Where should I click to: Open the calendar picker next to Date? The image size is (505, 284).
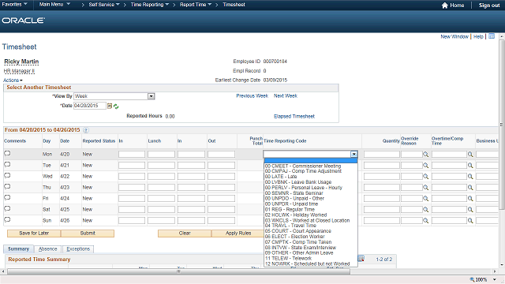110,106
